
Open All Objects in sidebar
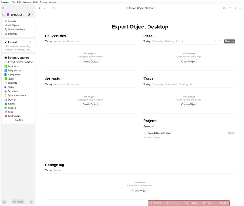tap(14, 26)
